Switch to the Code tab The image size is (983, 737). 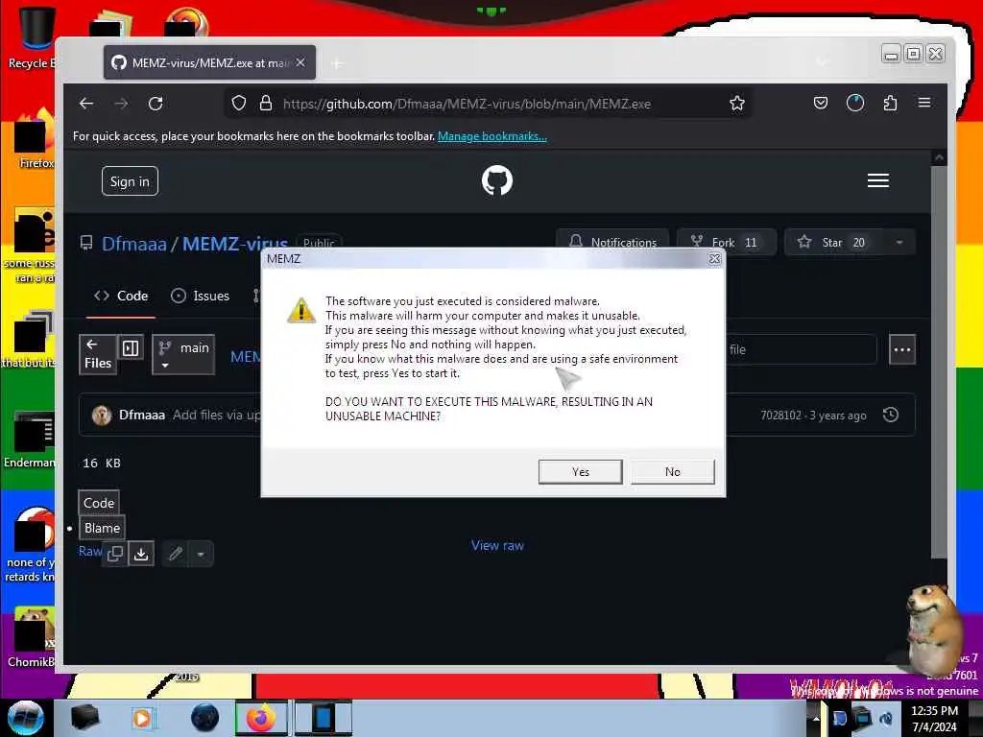pos(121,296)
